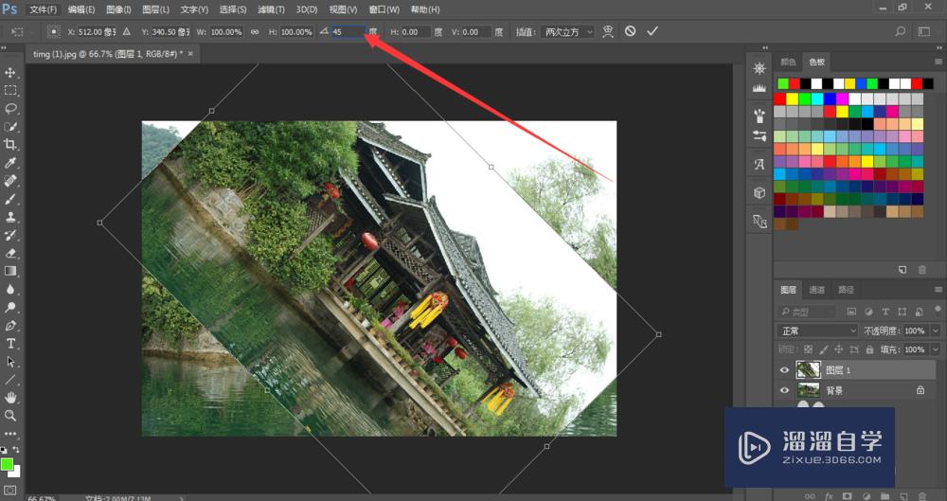Open the 编辑(E) menu
This screenshot has height=501, width=947.
pyautogui.click(x=81, y=9)
